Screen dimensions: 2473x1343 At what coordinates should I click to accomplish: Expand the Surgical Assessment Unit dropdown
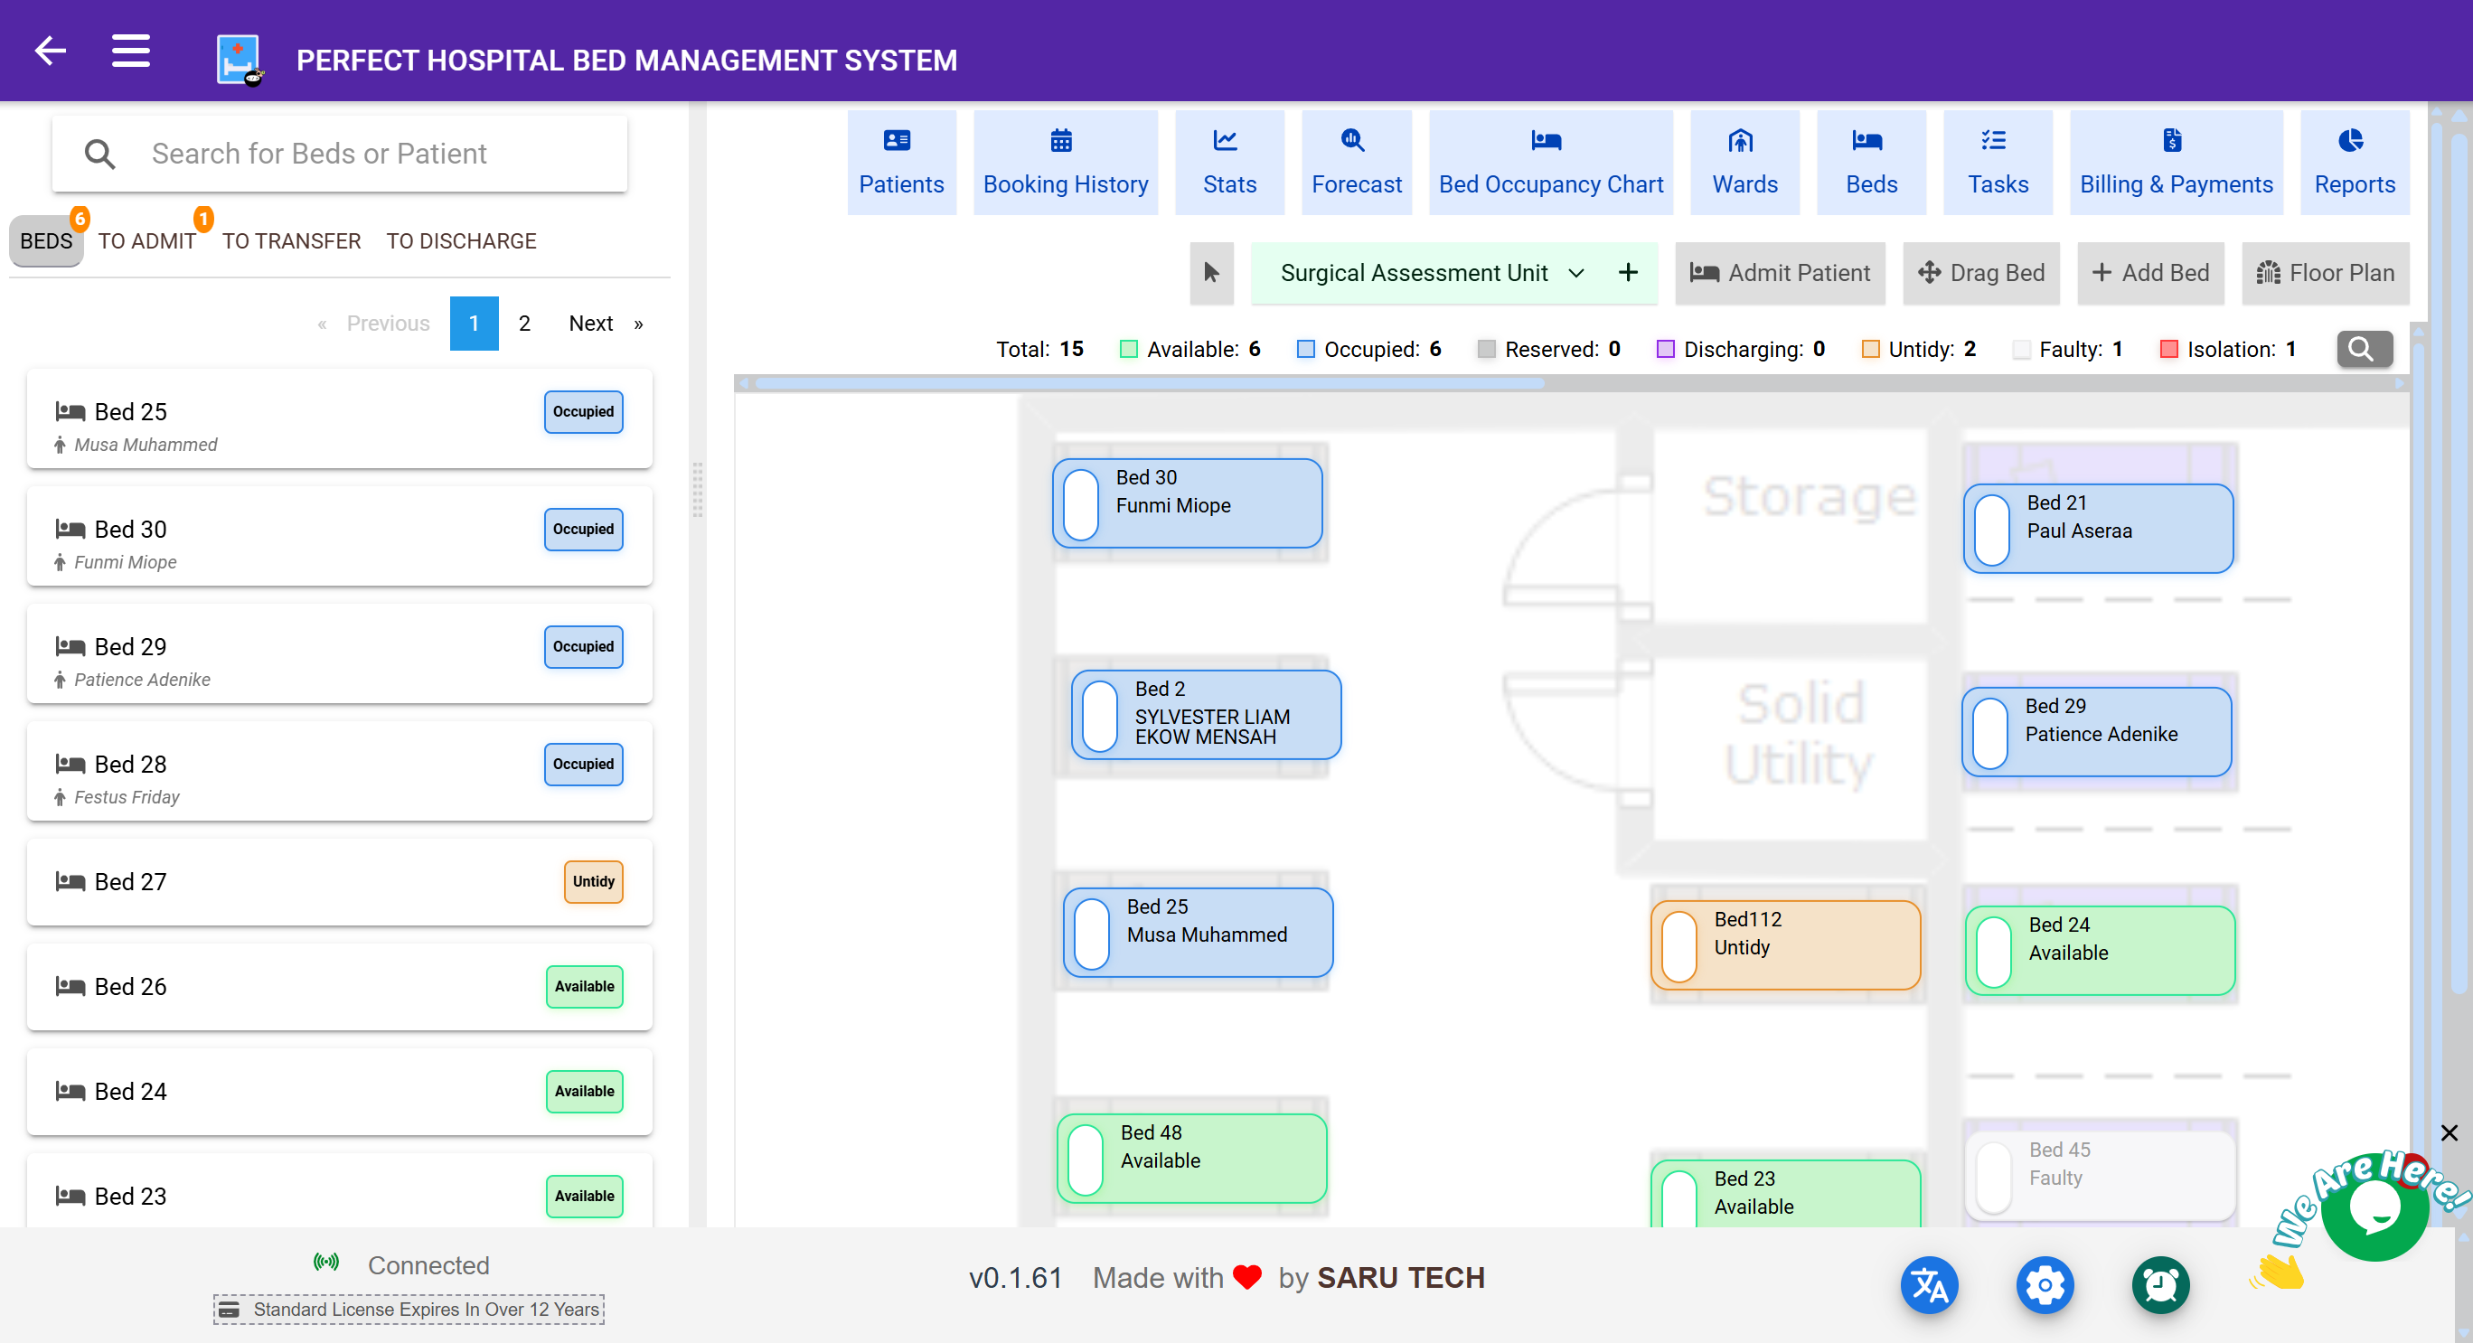(x=1432, y=273)
